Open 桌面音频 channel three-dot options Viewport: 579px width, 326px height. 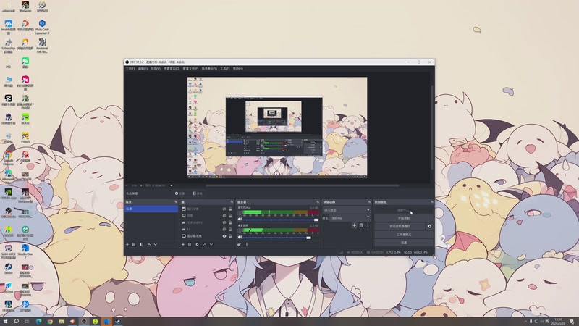click(240, 230)
